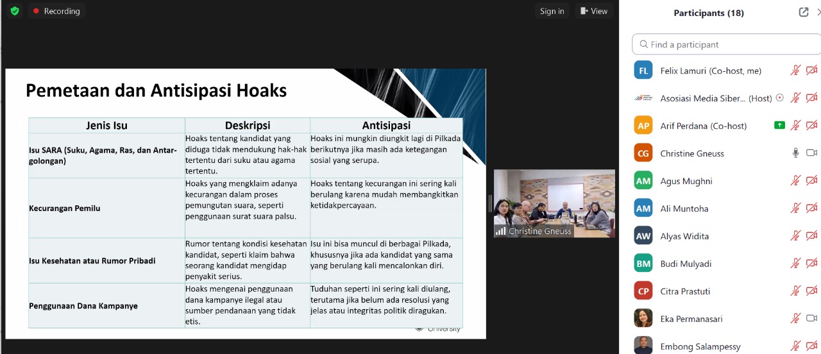Toggle Christine Gneuss's active microphone icon
The image size is (821, 354).
795,153
